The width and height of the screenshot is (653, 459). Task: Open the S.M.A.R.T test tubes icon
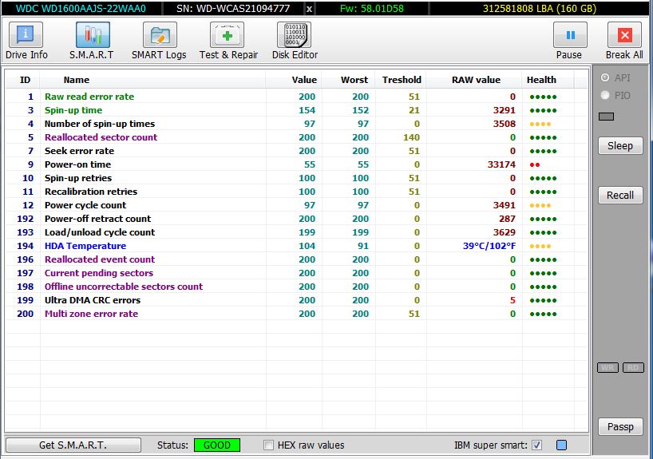pyautogui.click(x=93, y=35)
